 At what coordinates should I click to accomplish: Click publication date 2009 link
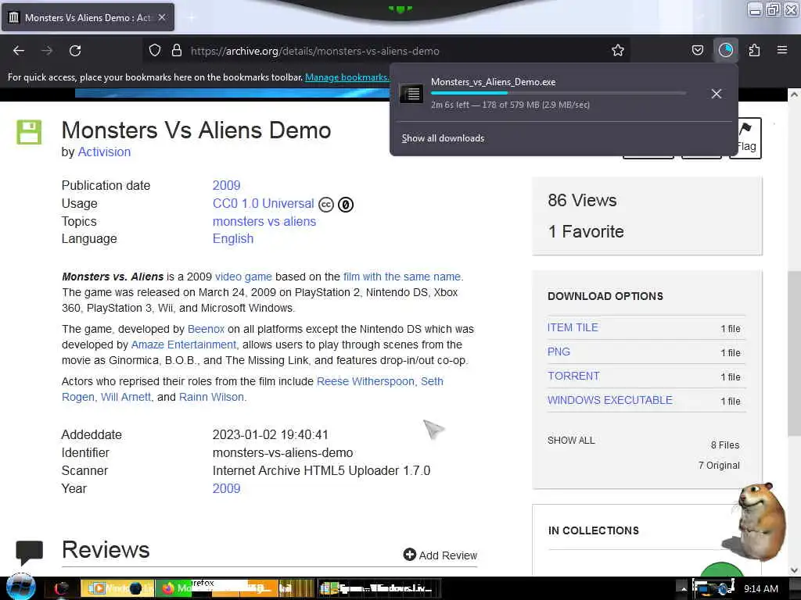tap(226, 186)
